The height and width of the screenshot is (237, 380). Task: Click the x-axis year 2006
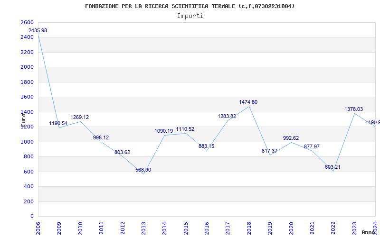[38, 228]
